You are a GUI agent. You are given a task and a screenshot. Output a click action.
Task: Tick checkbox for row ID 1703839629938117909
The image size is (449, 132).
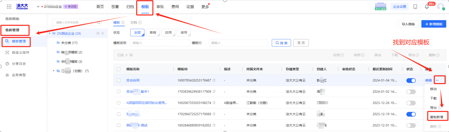[119, 92]
